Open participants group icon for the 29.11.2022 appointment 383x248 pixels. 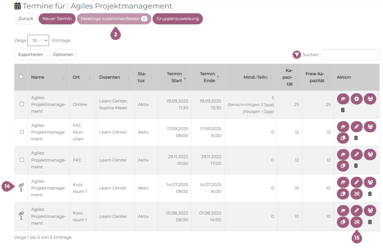click(x=370, y=154)
